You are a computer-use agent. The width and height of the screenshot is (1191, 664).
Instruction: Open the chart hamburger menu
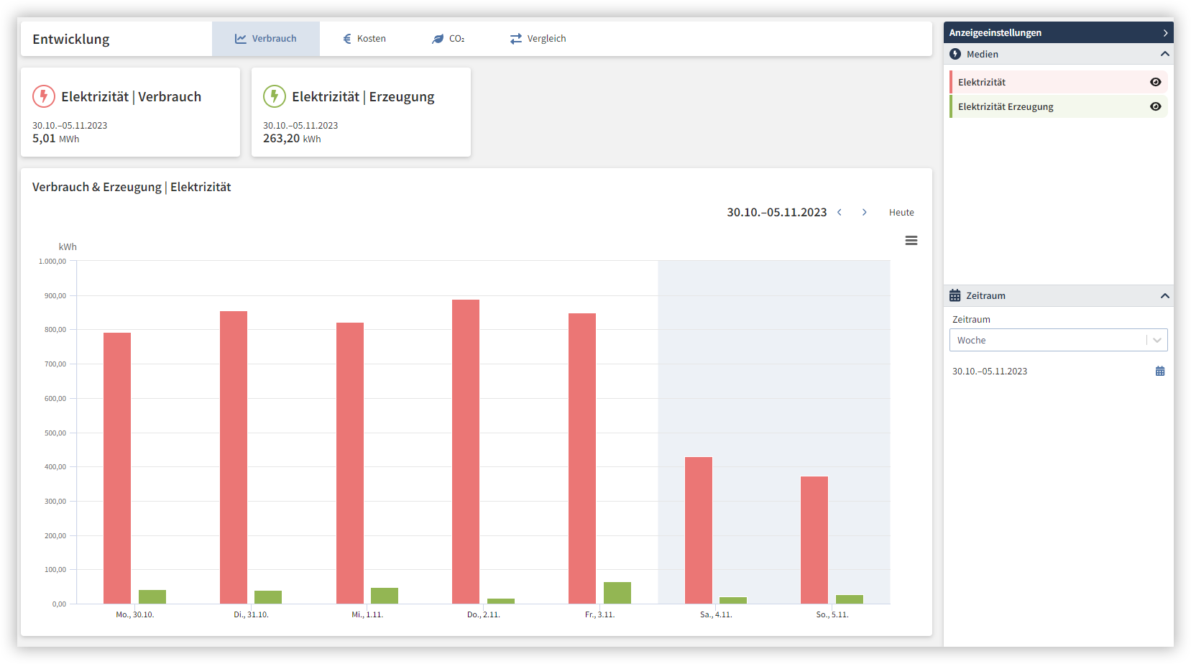point(911,241)
